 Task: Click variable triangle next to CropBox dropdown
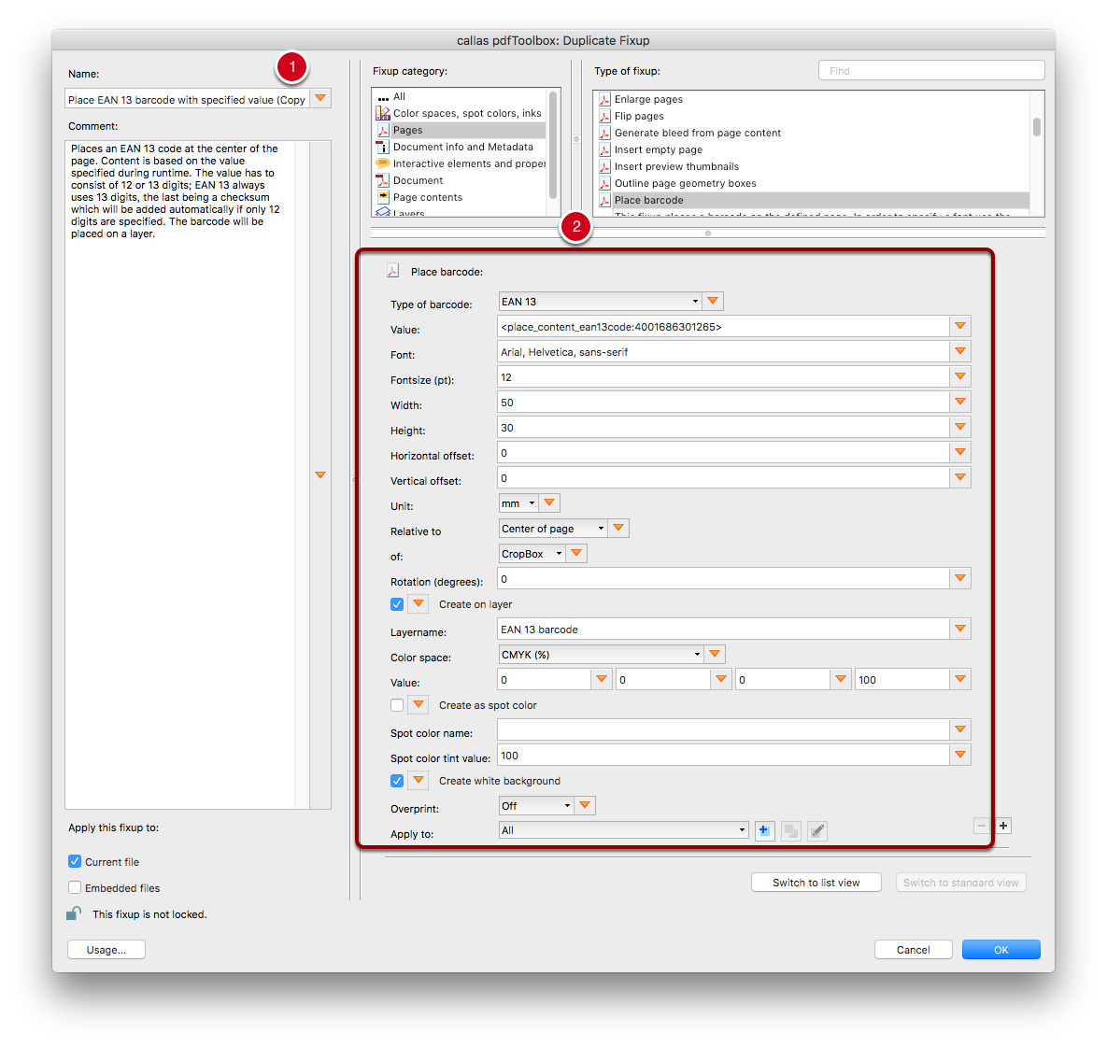point(576,554)
